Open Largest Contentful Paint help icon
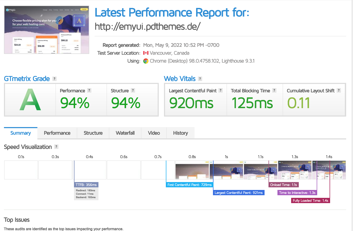Image resolution: width=353 pixels, height=231 pixels. [x=221, y=91]
